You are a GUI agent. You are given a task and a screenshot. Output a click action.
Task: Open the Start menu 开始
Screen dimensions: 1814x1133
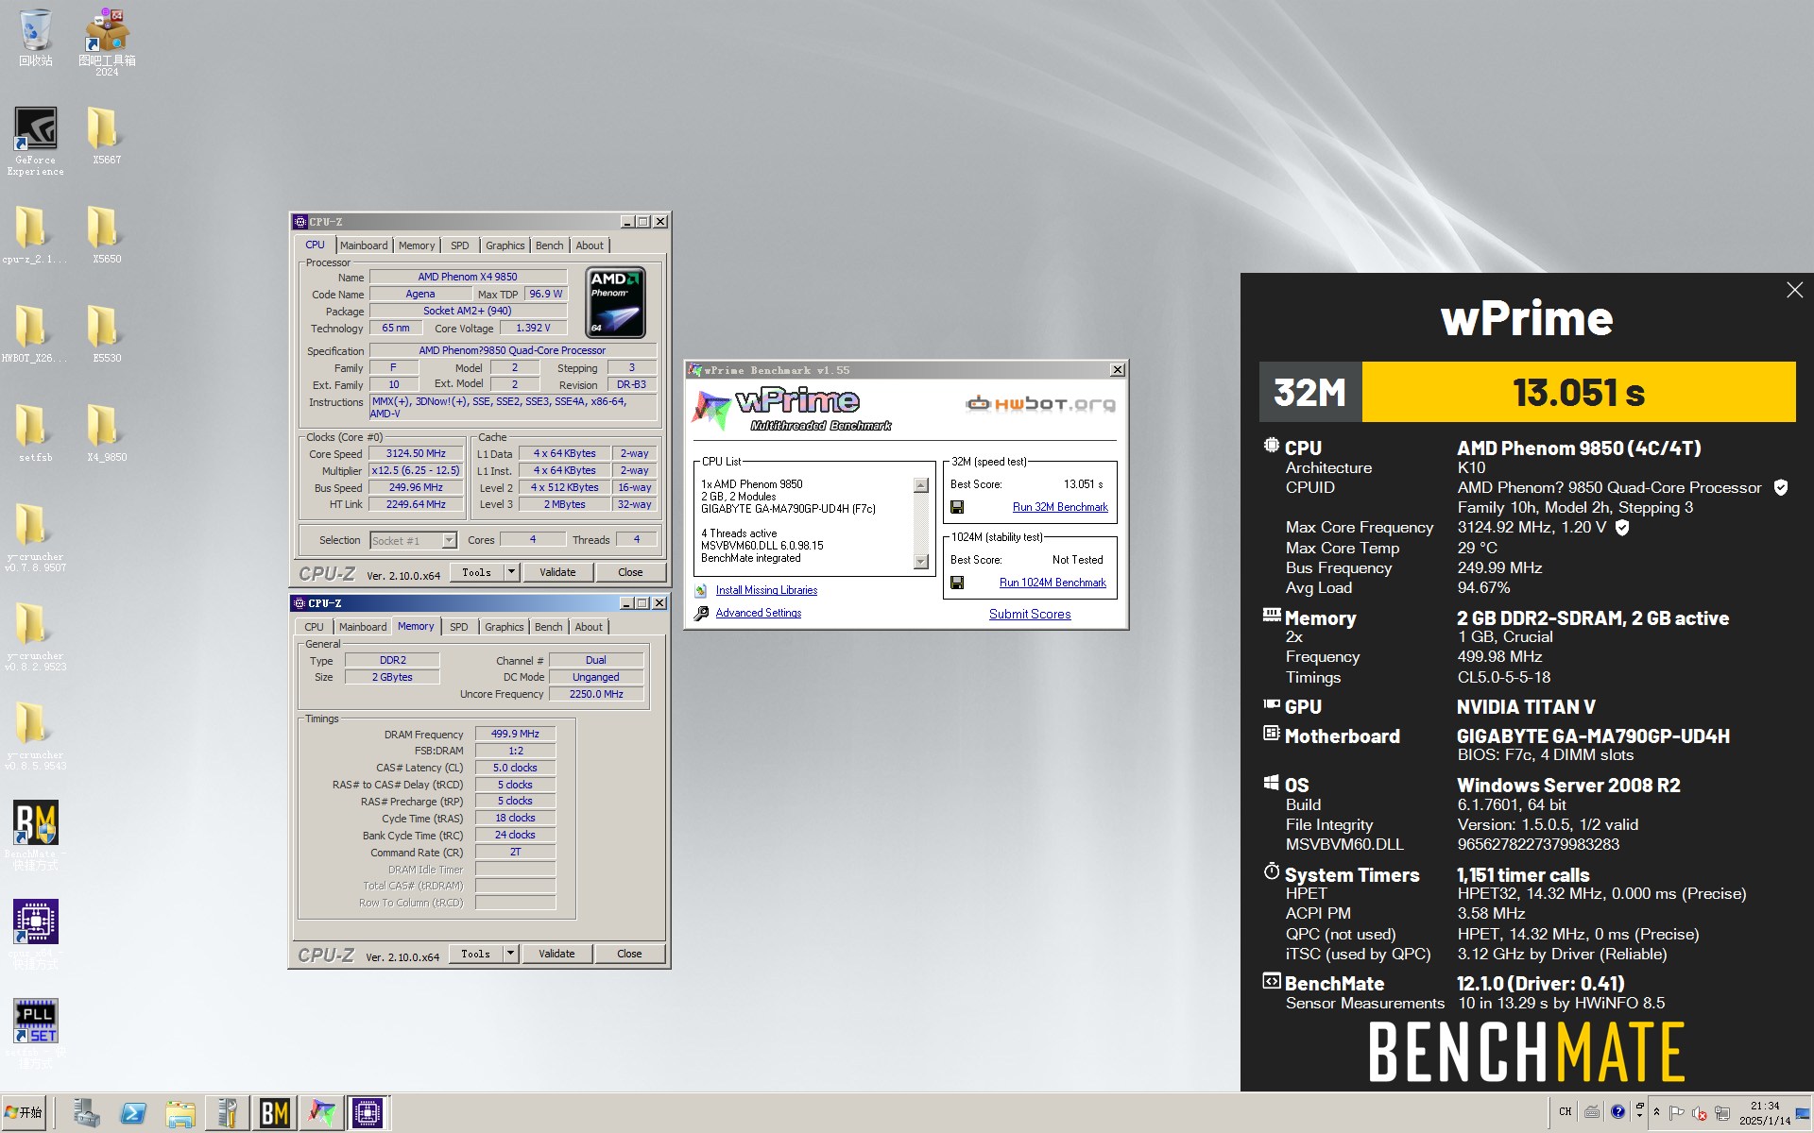tap(25, 1113)
